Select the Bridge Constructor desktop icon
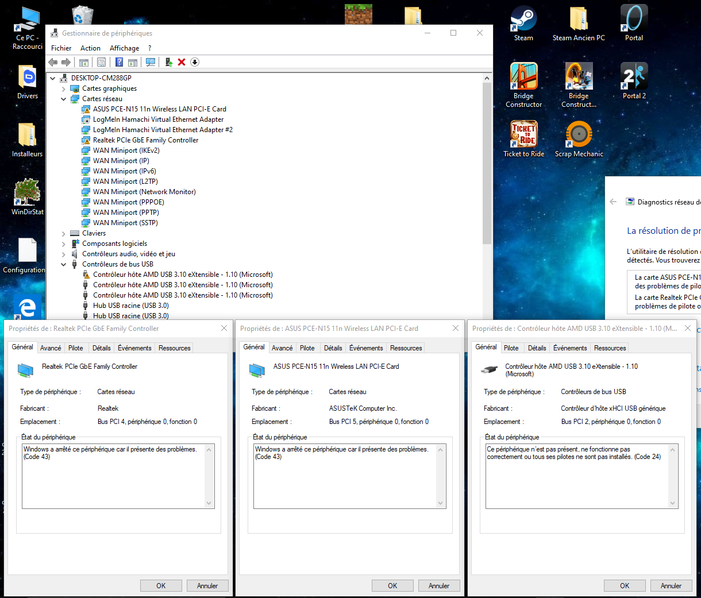 click(x=523, y=85)
